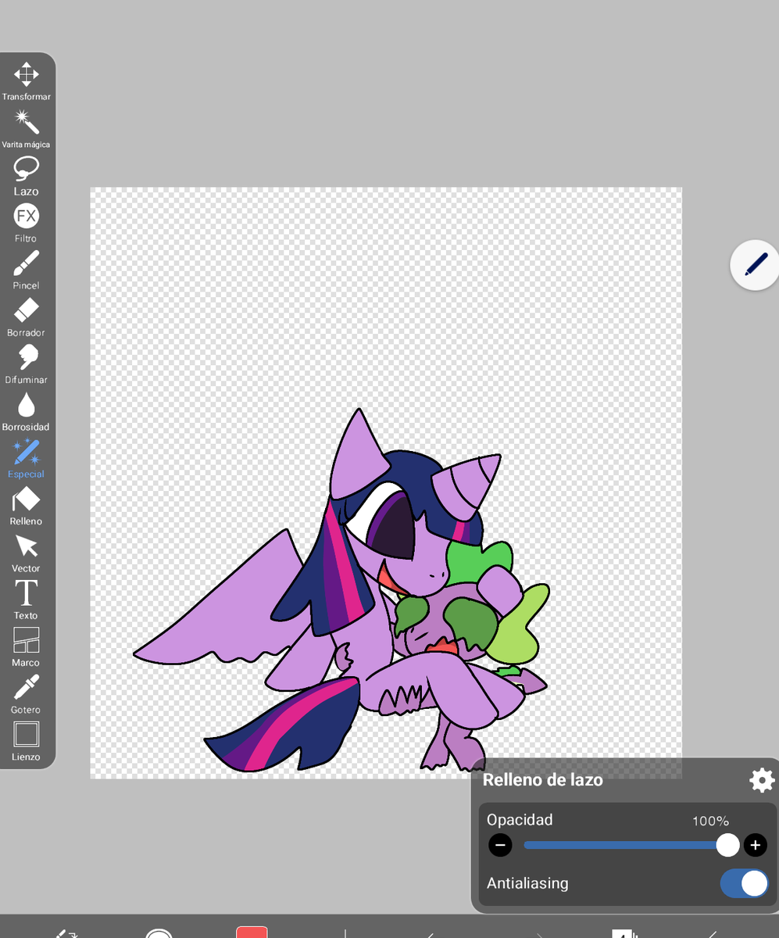779x938 pixels.
Task: Open the Lienzo canvas tool
Action: (27, 742)
